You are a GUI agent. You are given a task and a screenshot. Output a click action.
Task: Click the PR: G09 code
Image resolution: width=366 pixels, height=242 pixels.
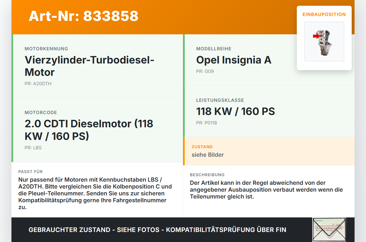(205, 72)
